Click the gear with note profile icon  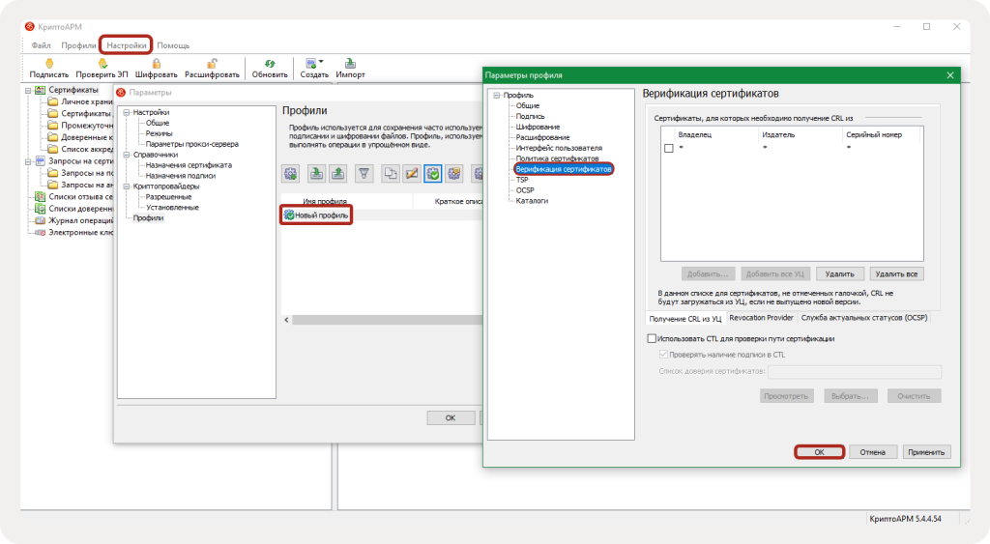click(454, 174)
